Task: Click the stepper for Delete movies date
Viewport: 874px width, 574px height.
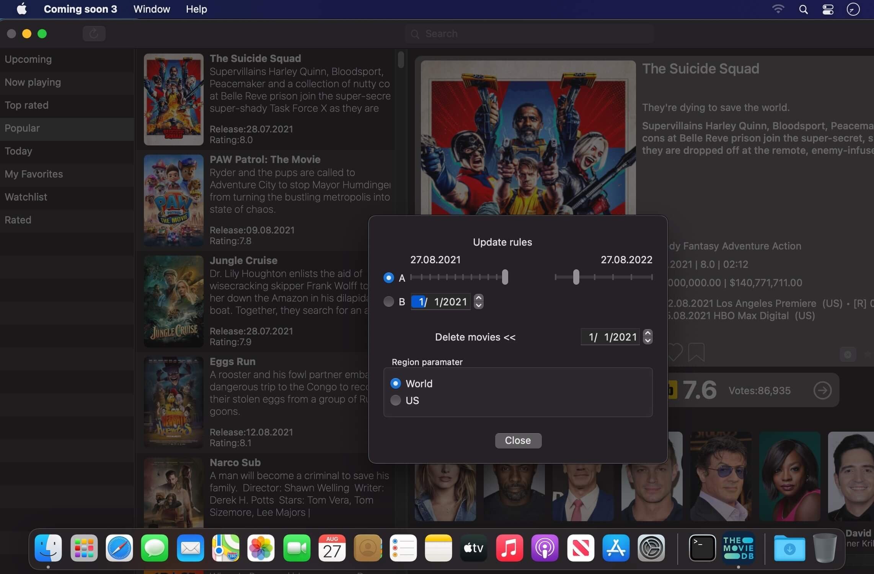Action: coord(647,337)
